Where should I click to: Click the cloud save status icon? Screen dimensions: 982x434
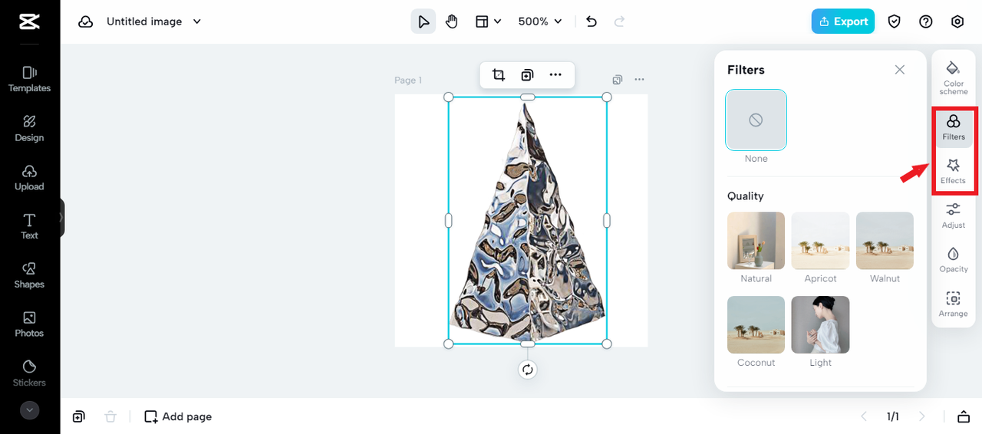85,21
